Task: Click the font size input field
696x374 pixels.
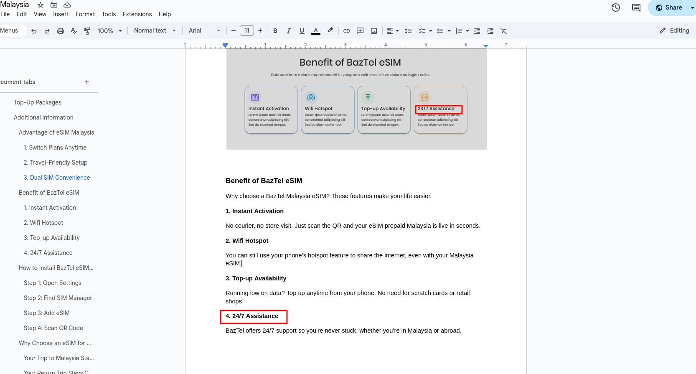Action: (x=247, y=31)
